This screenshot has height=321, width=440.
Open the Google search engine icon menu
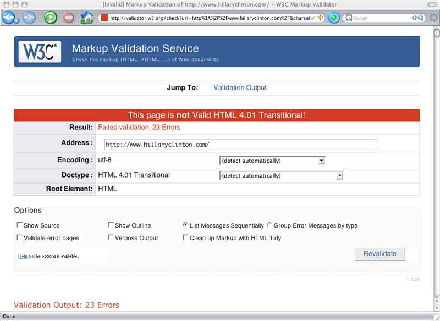tap(348, 18)
